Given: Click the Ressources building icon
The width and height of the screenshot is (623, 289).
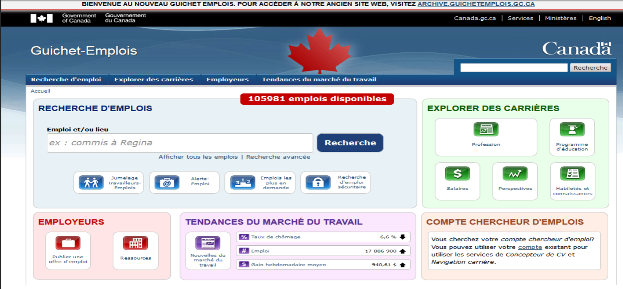Looking at the screenshot, I should (135, 243).
